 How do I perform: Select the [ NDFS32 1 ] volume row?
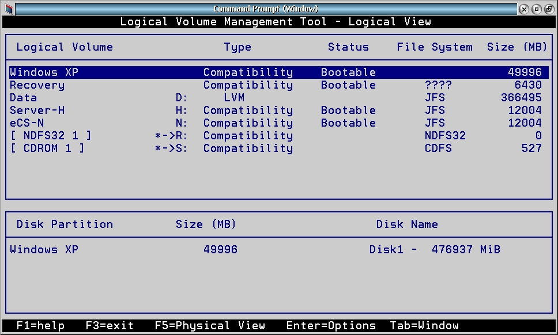(x=279, y=136)
